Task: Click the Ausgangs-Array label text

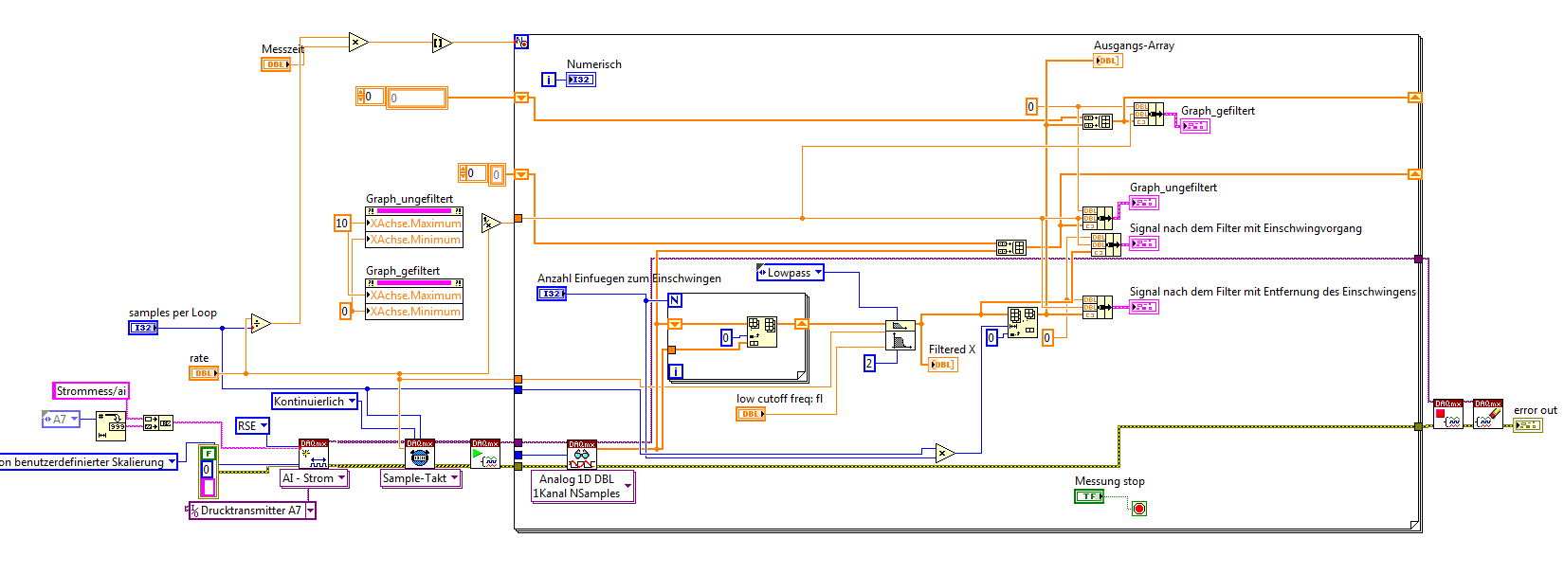Action: click(1134, 45)
